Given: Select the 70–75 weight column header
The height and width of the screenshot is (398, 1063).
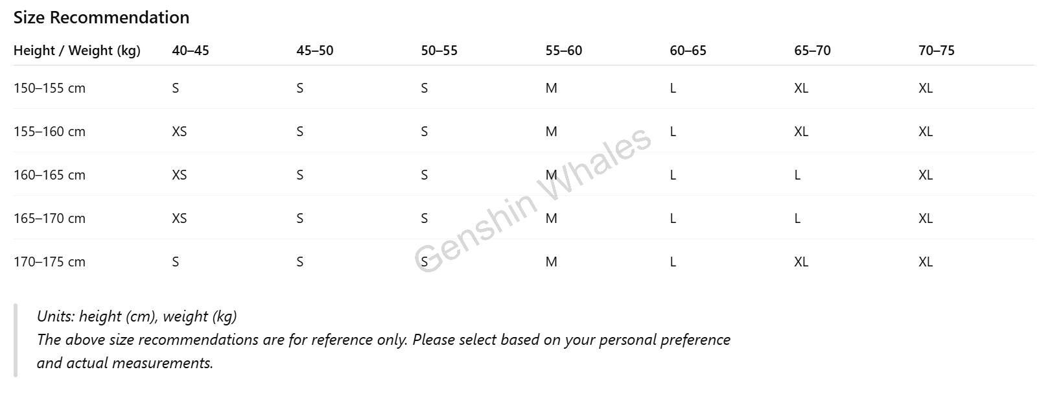Looking at the screenshot, I should (x=937, y=51).
